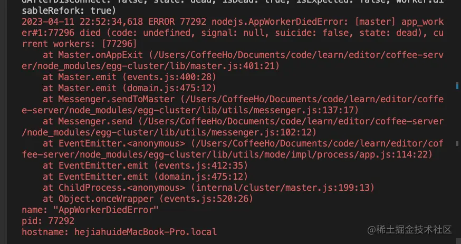Click the word 'ERROR' in the log line
Screen dimensions: 461x244
(x=161, y=22)
